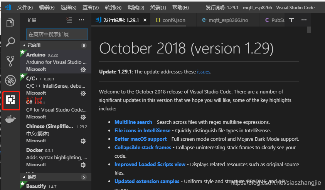Click the VS Code logo in title bar
The image size is (325, 190).
coord(8,7)
